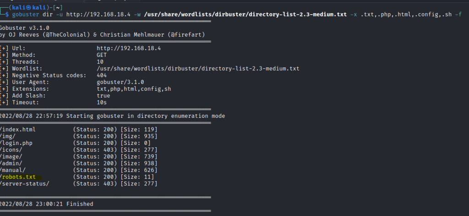Click the /server-status/ result entry
Viewport: 469px width, 216px height.
(25, 184)
